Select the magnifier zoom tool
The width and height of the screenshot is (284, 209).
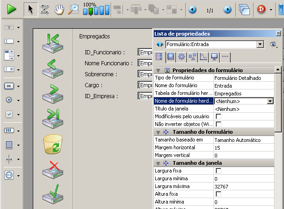tap(74, 9)
